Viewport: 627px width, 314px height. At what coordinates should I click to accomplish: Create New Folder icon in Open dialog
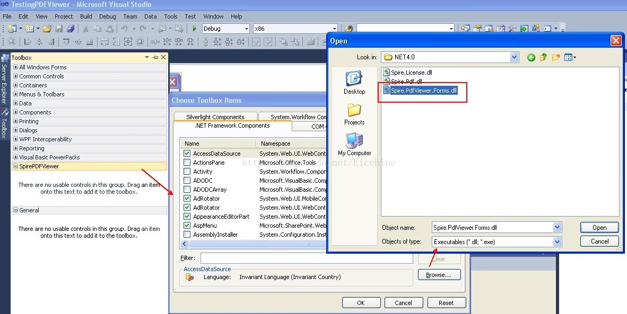click(x=555, y=57)
